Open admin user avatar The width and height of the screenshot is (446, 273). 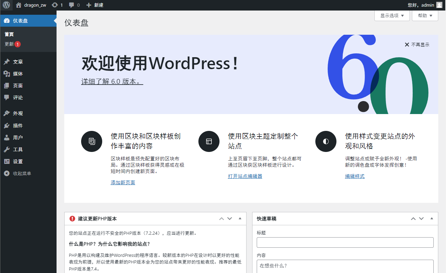439,5
